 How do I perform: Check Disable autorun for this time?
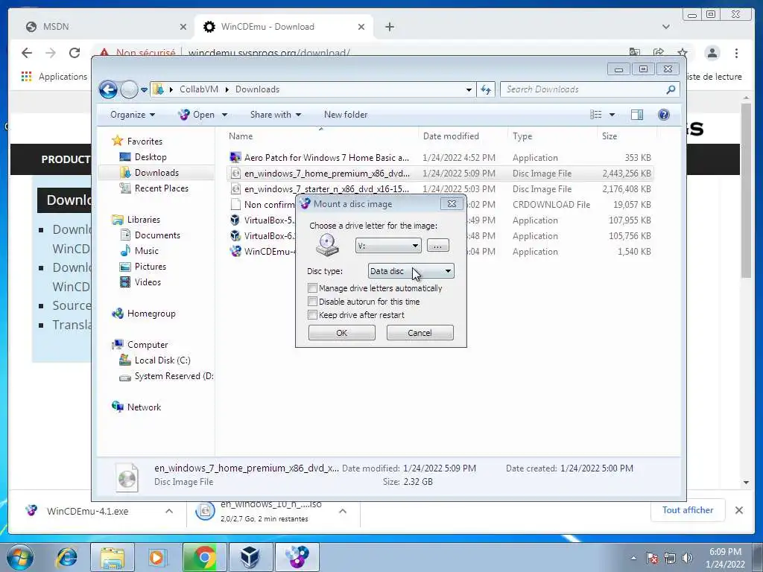click(x=313, y=302)
